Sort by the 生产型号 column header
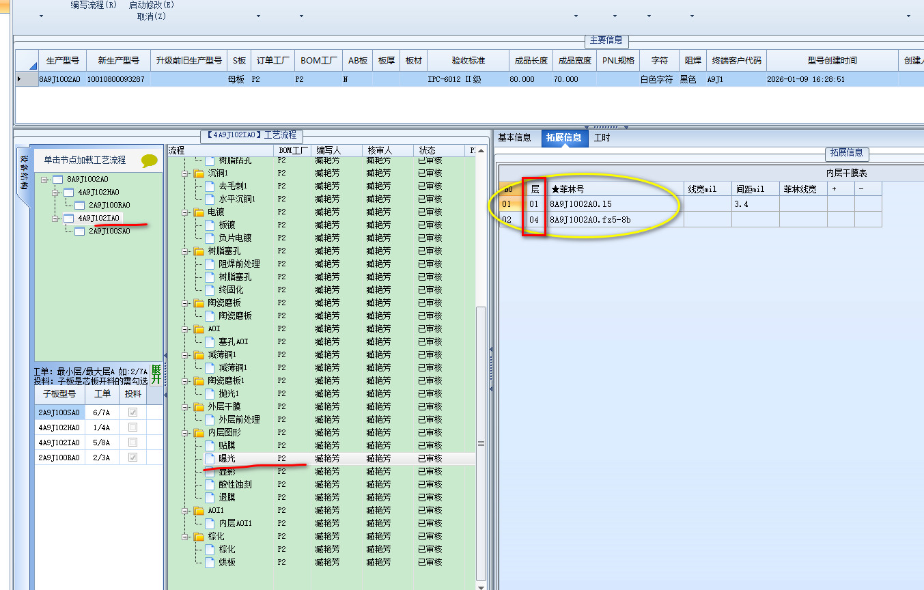This screenshot has height=590, width=924. tap(63, 60)
